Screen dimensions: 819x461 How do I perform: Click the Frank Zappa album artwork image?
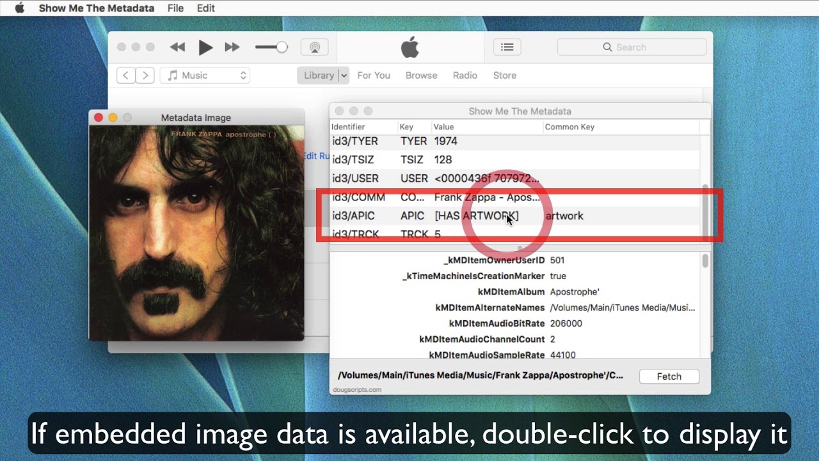point(196,233)
